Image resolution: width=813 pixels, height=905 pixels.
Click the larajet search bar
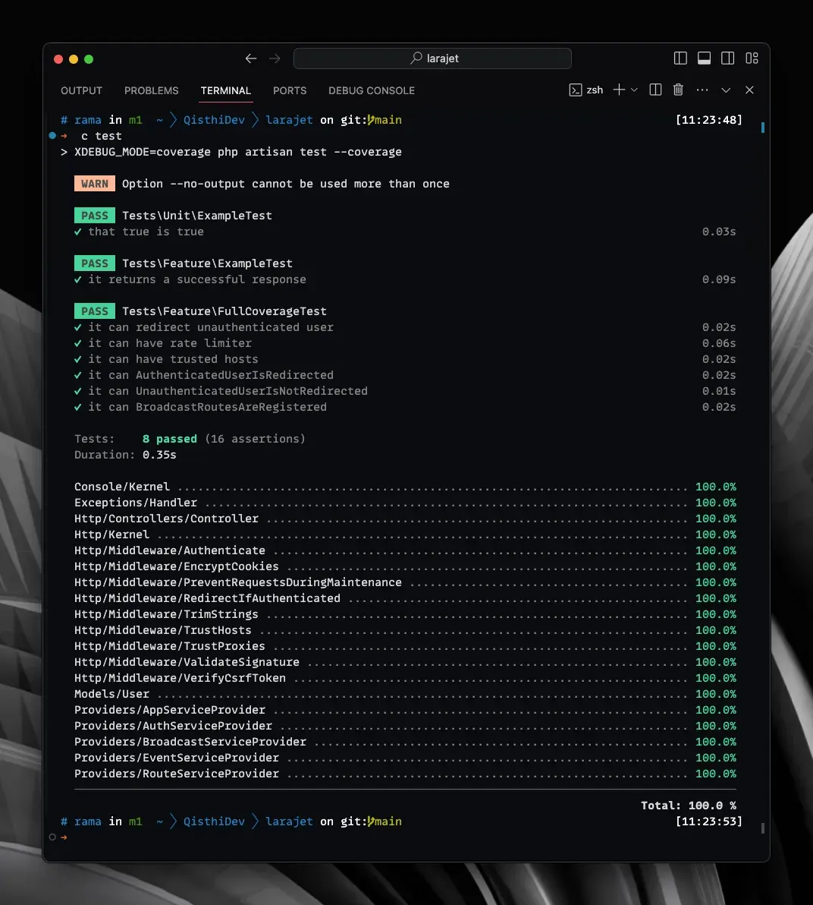(x=432, y=58)
